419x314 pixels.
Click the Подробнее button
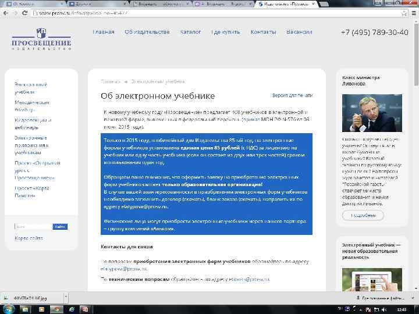[x=363, y=216]
